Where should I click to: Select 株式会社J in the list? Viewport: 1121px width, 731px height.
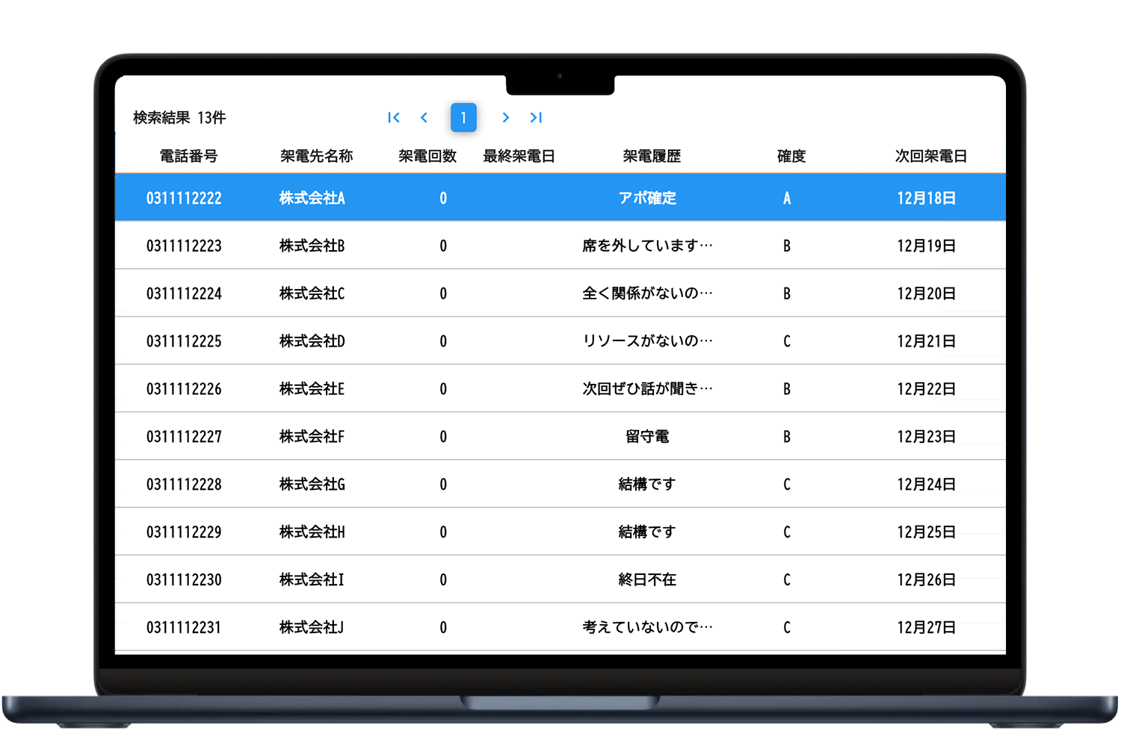point(312,629)
